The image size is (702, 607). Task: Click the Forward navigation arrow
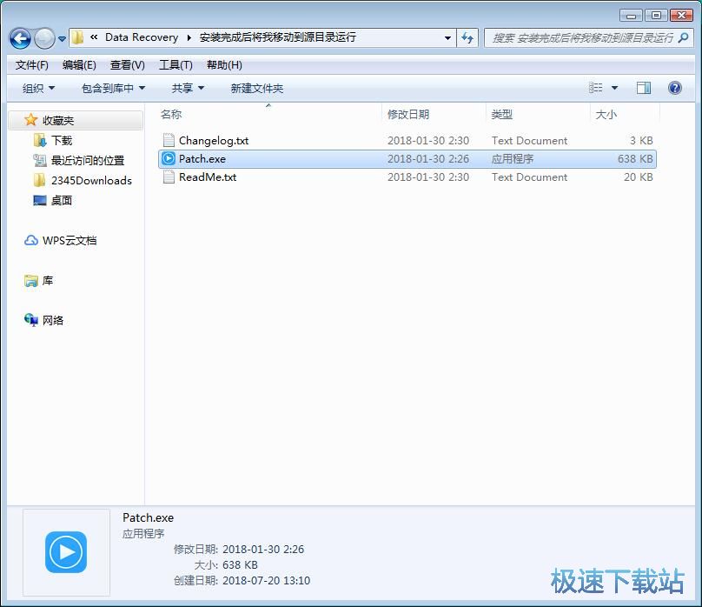(44, 38)
